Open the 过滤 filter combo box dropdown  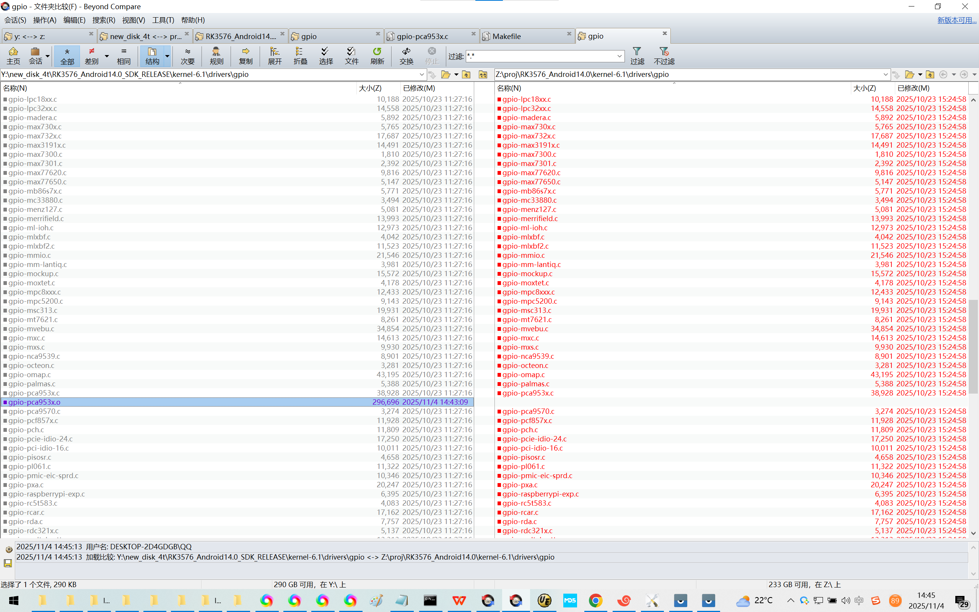[x=620, y=56]
